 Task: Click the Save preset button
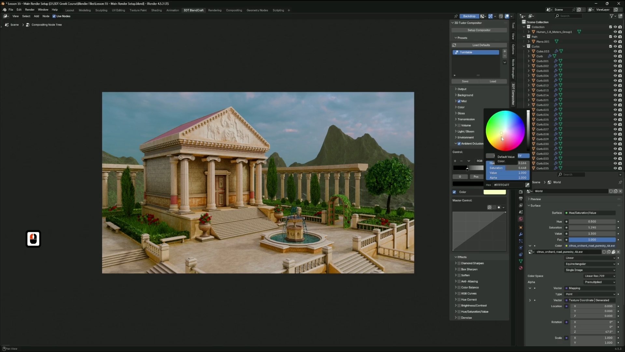click(465, 81)
